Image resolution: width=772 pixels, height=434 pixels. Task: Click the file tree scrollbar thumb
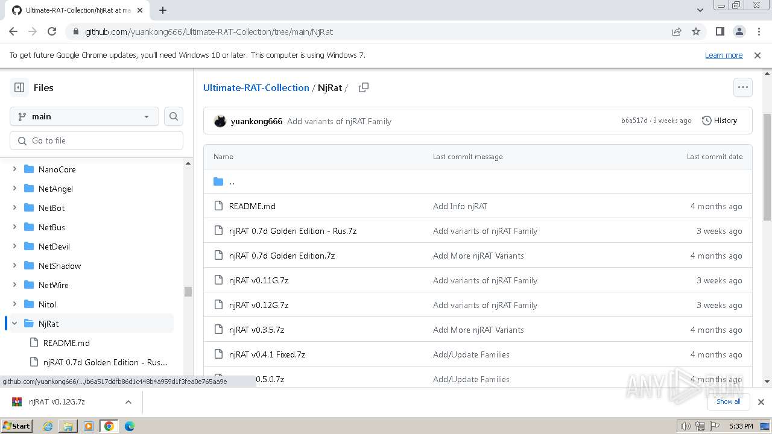(188, 292)
